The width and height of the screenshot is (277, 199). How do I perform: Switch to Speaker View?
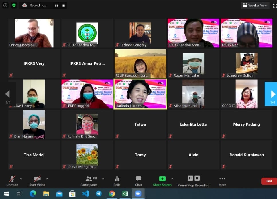pyautogui.click(x=255, y=5)
